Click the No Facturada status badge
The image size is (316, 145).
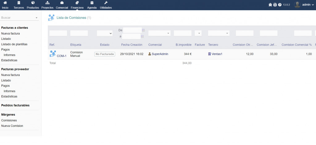coord(105,54)
